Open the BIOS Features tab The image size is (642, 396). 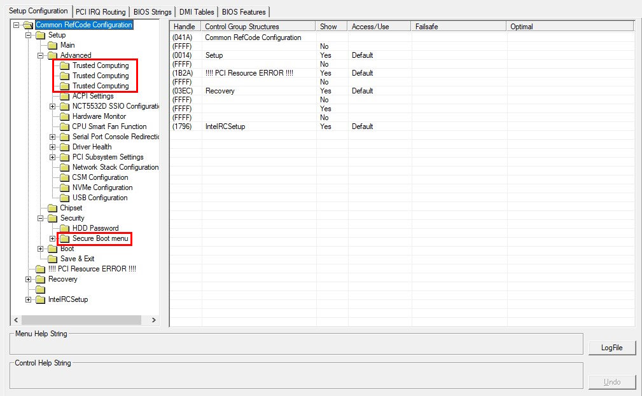pyautogui.click(x=244, y=12)
